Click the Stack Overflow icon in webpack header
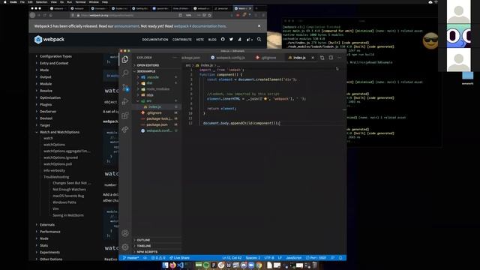Viewport: 480px width, 270px height. tap(239, 39)
